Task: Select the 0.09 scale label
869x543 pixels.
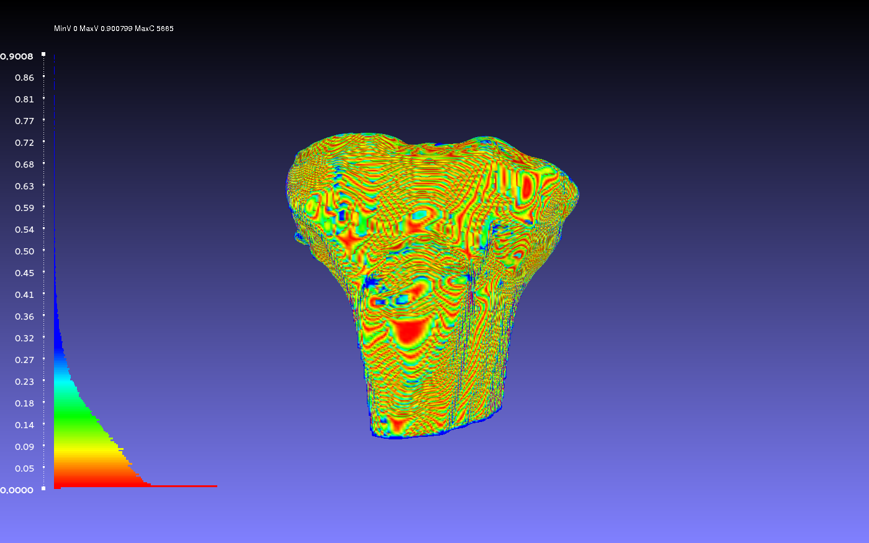Action: pyautogui.click(x=25, y=447)
